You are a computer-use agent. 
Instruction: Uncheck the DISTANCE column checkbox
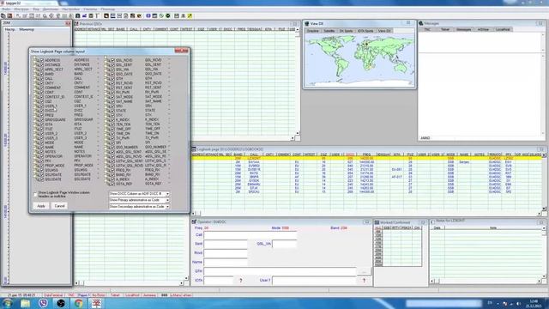pyautogui.click(x=42, y=65)
